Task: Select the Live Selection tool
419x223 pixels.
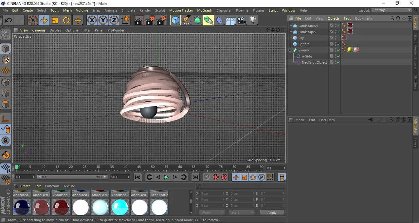Action: pyautogui.click(x=33, y=21)
